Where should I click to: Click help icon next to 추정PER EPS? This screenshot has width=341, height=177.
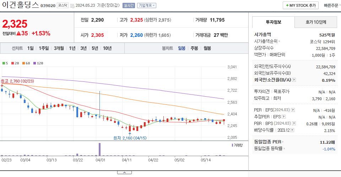pos(283,117)
